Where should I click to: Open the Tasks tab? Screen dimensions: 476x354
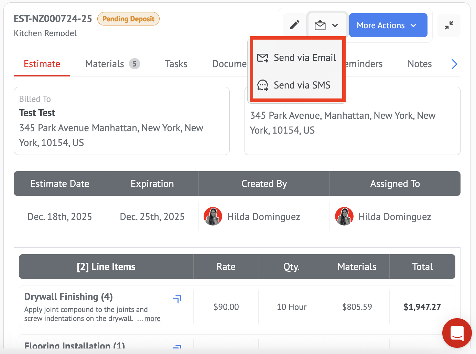(176, 64)
